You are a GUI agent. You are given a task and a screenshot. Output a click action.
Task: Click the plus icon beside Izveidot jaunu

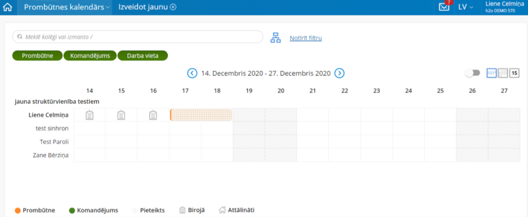pos(173,7)
